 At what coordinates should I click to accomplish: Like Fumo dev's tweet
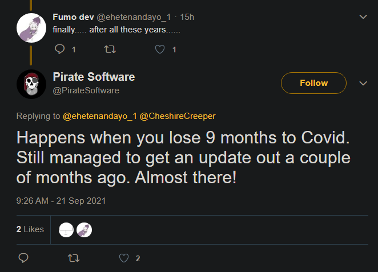coord(160,50)
